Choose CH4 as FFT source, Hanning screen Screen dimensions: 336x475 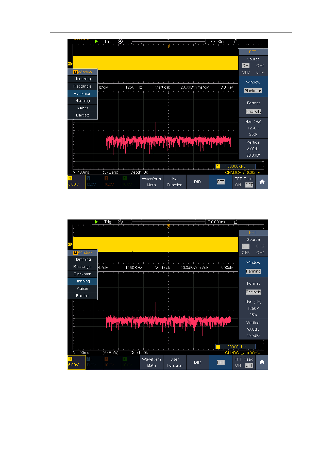pos(260,253)
